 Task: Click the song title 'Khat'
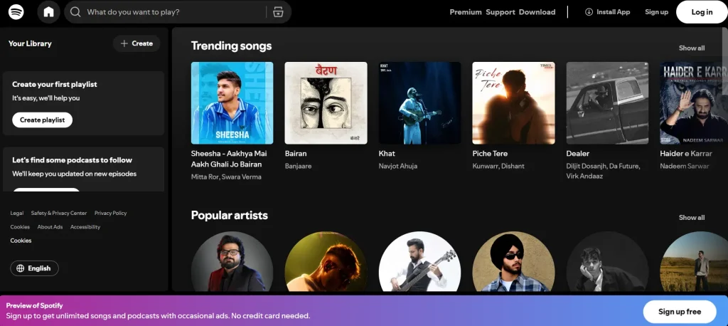click(x=387, y=154)
